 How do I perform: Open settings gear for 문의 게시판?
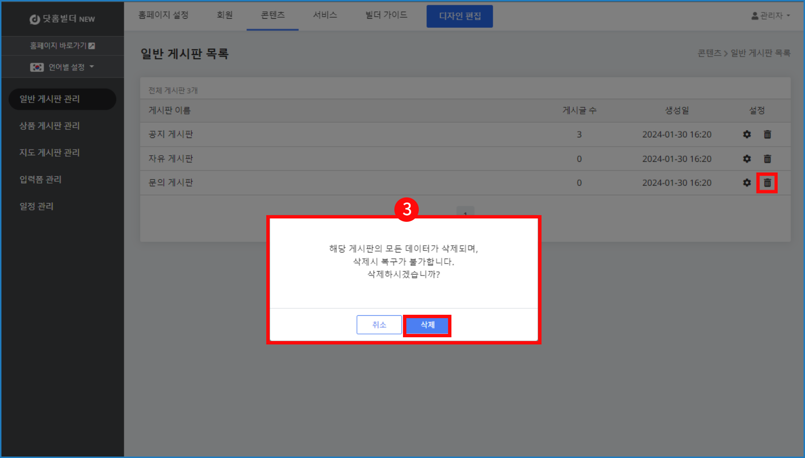746,183
